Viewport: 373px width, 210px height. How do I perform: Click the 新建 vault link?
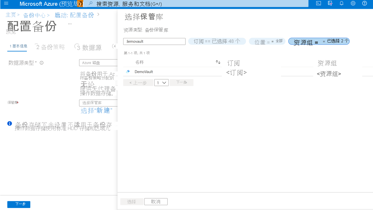pos(103,111)
